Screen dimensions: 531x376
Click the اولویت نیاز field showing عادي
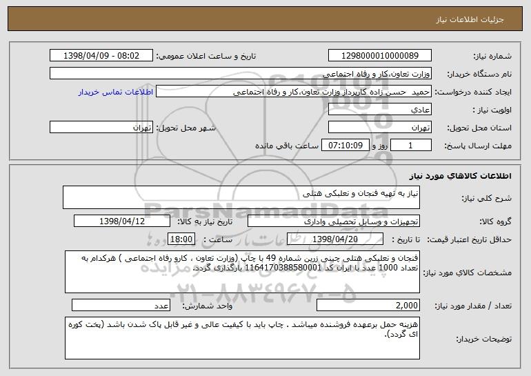(379, 110)
